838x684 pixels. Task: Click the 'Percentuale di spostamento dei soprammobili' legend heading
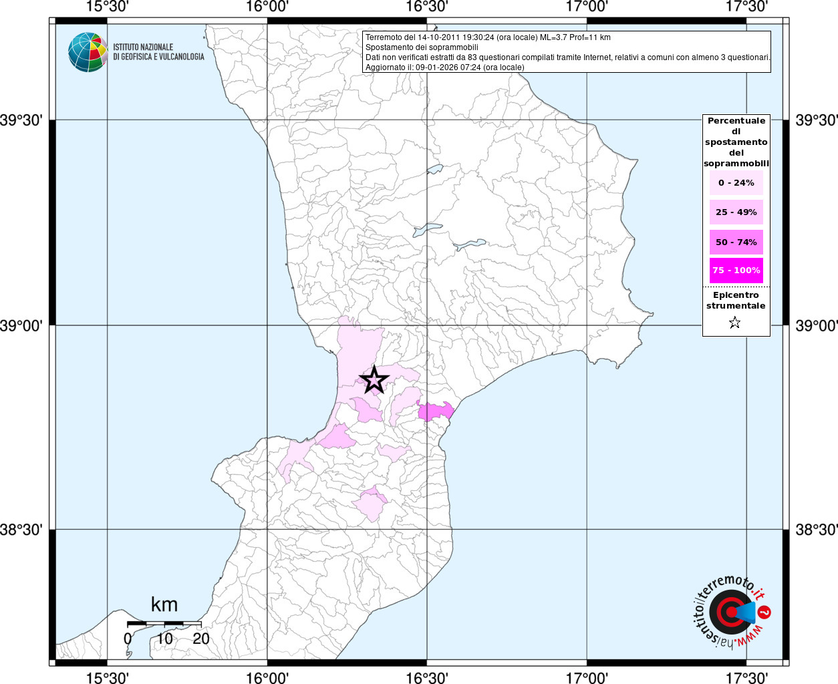736,142
